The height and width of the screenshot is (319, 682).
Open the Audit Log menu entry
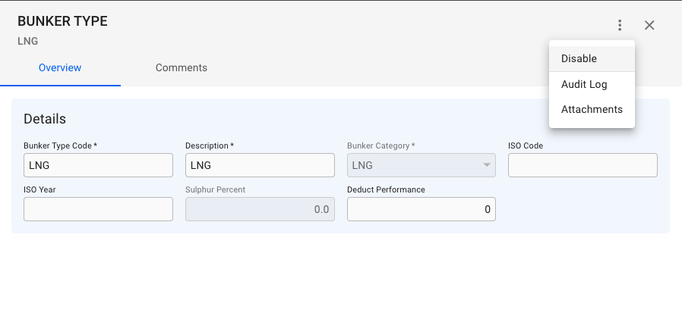click(584, 84)
